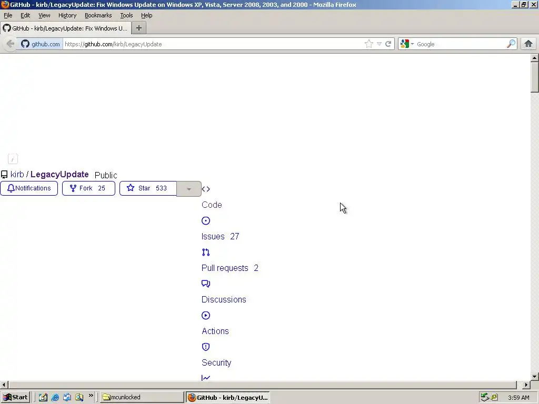Expand the Star lists dropdown arrow

pos(189,189)
